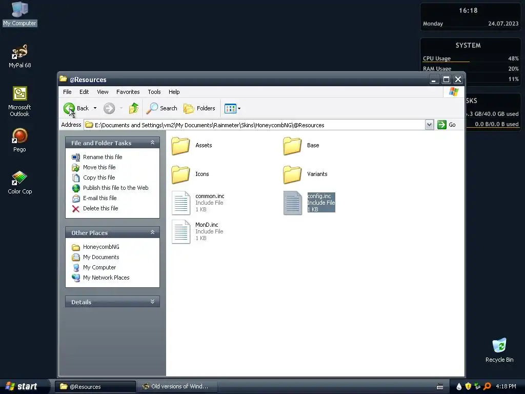Select the MonD.inc file icon
This screenshot has height=394, width=525.
(181, 231)
